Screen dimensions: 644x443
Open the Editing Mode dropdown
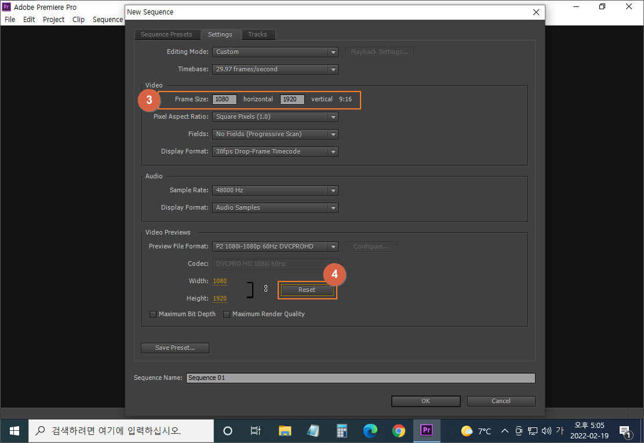point(275,52)
